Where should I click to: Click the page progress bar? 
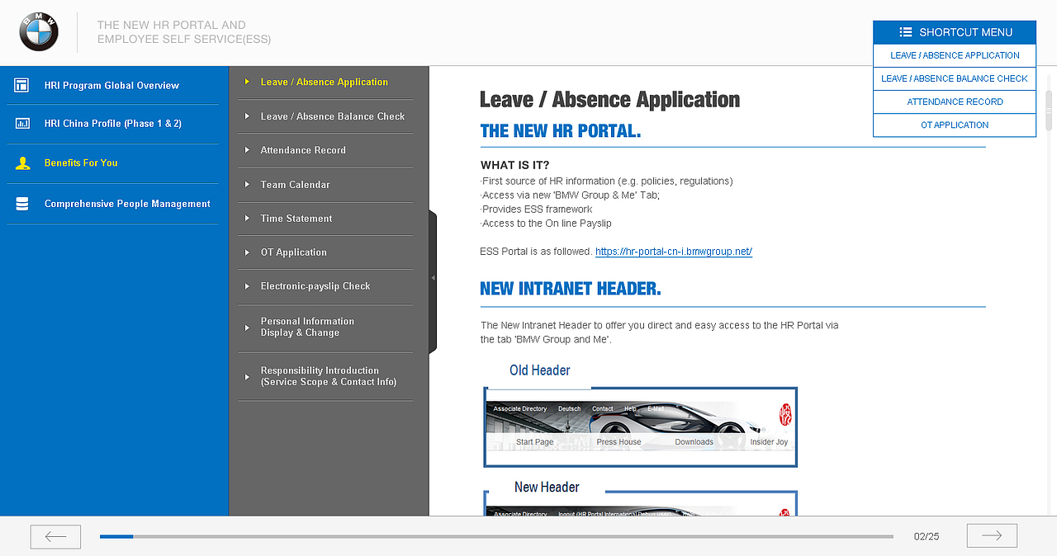pos(496,536)
